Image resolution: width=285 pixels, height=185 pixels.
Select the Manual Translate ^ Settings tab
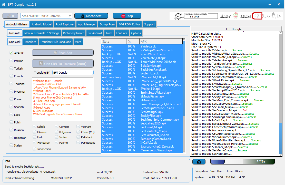click(x=42, y=33)
